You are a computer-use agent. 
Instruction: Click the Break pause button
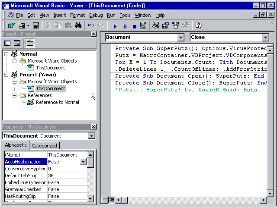[125, 26]
